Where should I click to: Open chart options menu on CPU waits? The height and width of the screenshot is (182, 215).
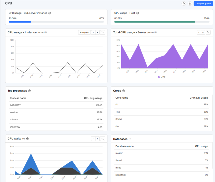pyautogui.click(x=103, y=139)
